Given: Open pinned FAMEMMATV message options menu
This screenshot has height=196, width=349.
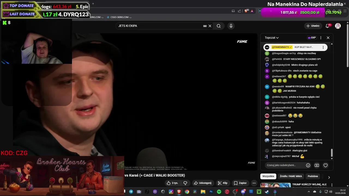Looking at the screenshot, I should [323, 47].
